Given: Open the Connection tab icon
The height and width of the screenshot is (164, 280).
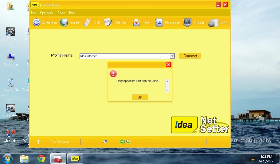Looking at the screenshot, I should (36, 22).
